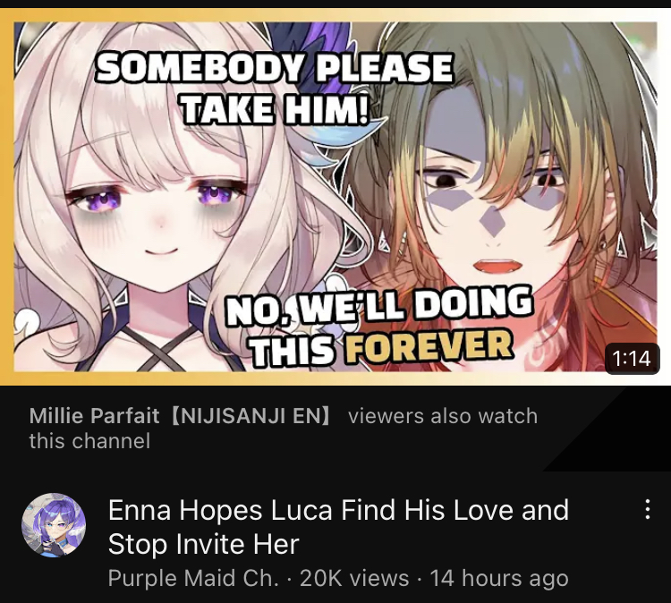Viewport: 671px width, 603px height.
Task: Click the 'viewers also watch this channel' text
Action: (x=283, y=429)
